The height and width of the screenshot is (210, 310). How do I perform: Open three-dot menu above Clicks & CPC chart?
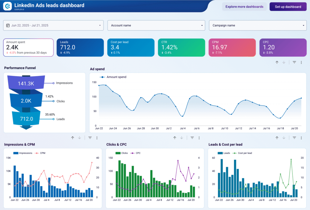199,138
